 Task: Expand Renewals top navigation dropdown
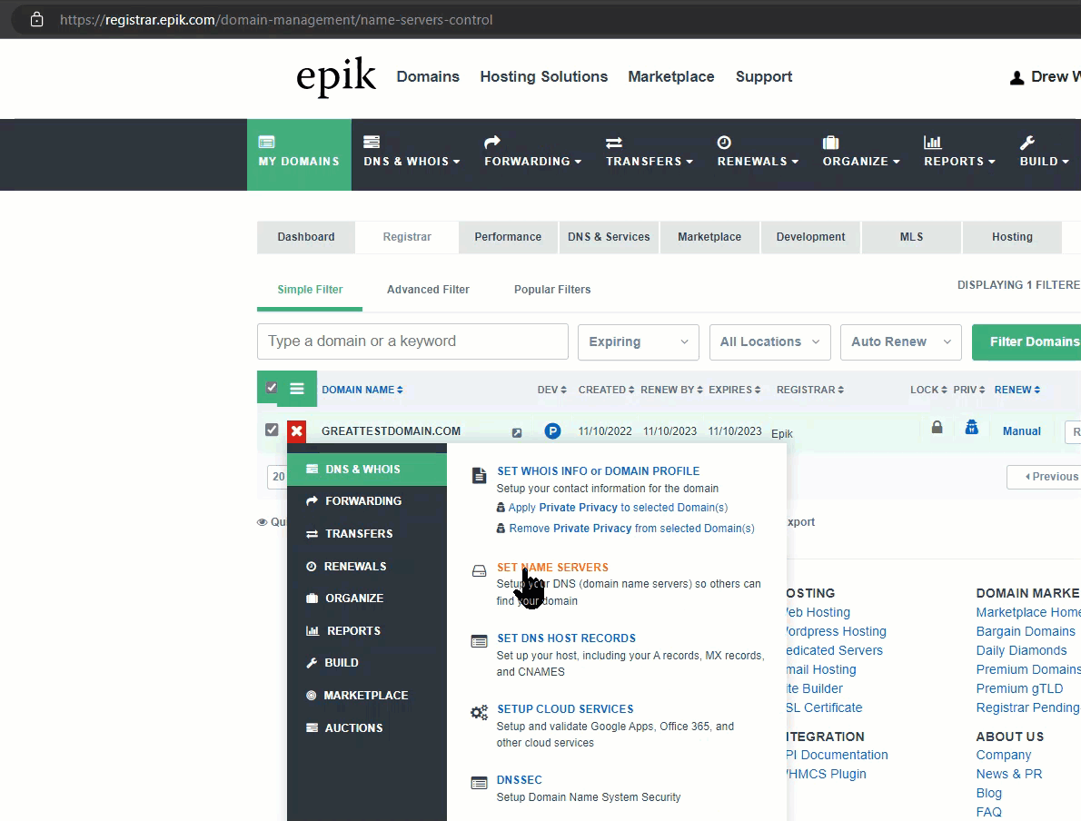758,153
